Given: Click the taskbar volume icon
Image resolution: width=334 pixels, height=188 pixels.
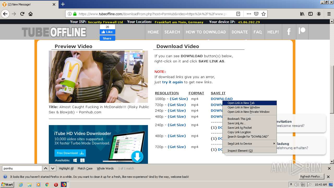Looking at the screenshot, I should [x=297, y=185].
